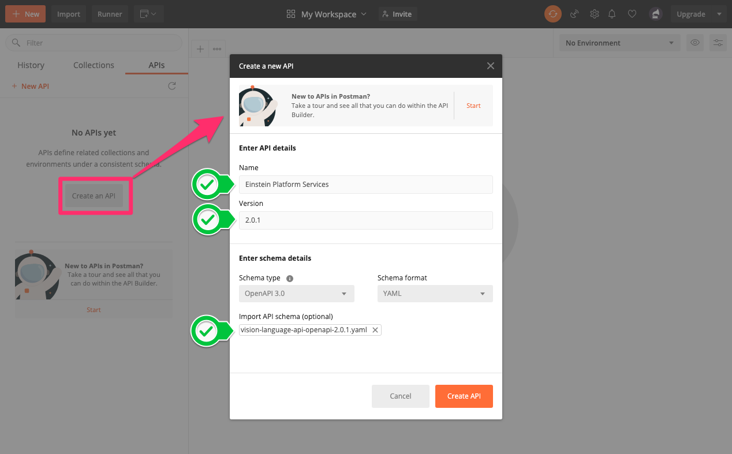Refresh the APIs list icon
732x454 pixels.
(171, 86)
